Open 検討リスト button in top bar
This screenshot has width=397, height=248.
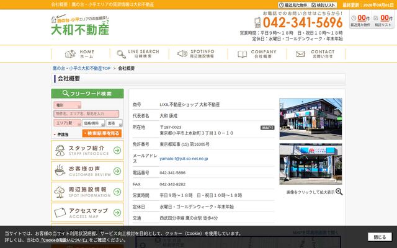click(324, 5)
